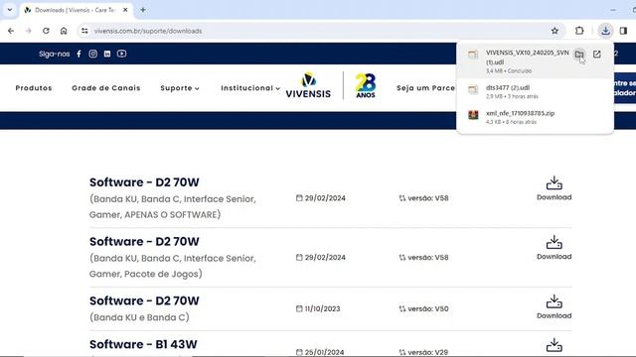
Task: Open the browser side panel
Action: [623, 31]
